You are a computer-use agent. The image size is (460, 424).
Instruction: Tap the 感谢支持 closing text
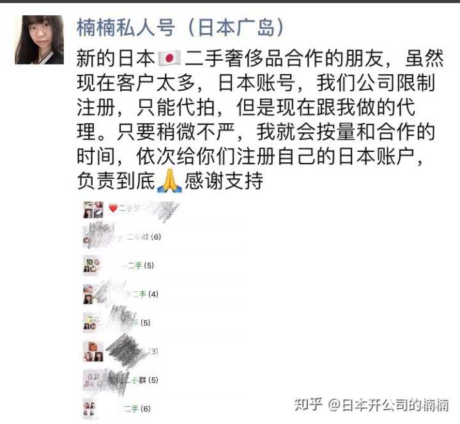pos(224,181)
